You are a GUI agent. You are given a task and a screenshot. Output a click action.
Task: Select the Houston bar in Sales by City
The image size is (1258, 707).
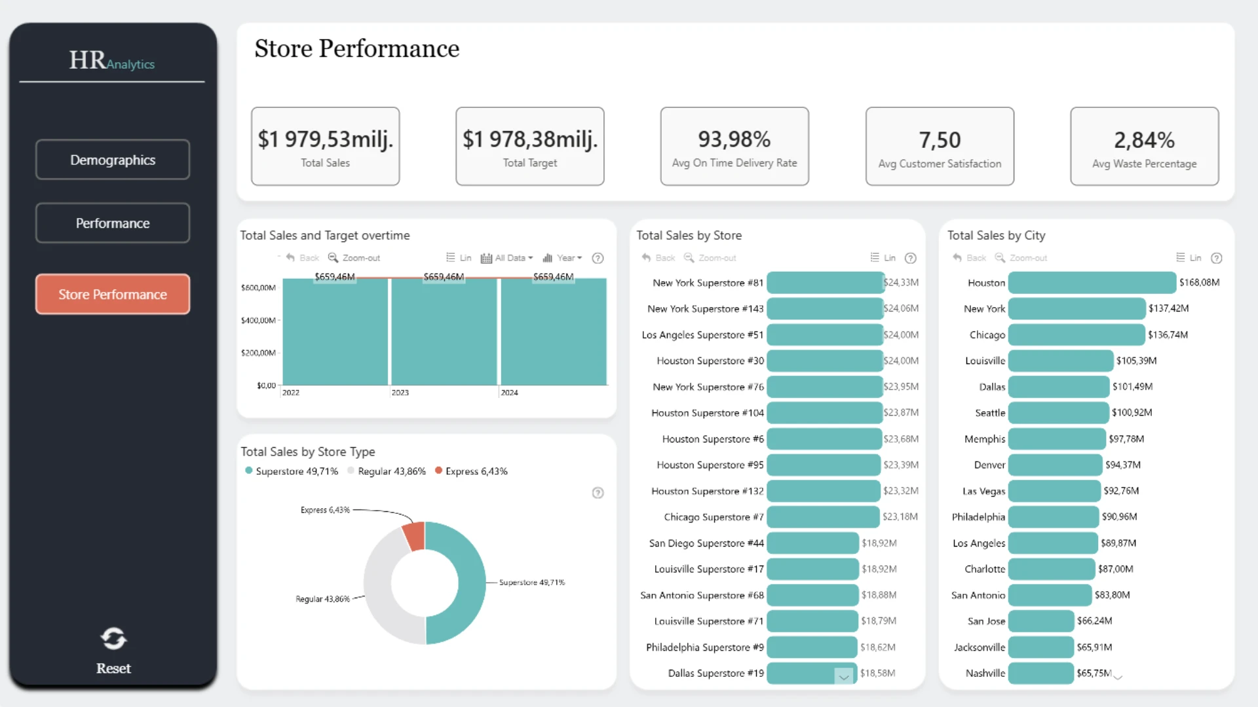point(1092,283)
